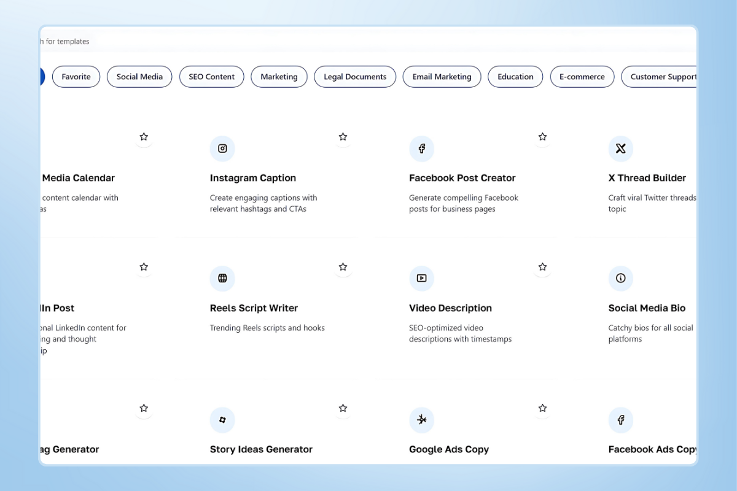This screenshot has height=491, width=737.
Task: Click the info icon on Social Media Bio
Action: pos(621,278)
